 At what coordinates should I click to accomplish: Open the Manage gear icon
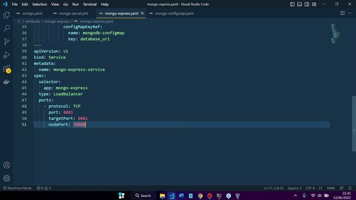(x=7, y=178)
